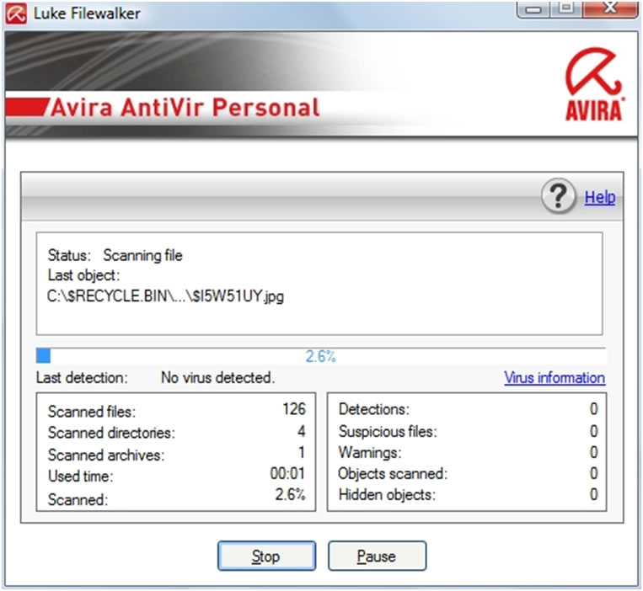Click the used time value 00:01
Viewport: 643px width, 591px height.
point(287,473)
